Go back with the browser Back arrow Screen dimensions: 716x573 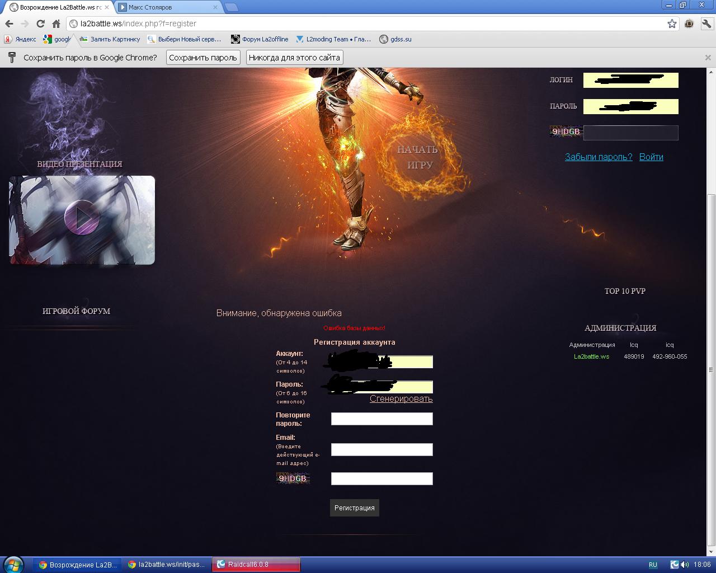[9, 24]
